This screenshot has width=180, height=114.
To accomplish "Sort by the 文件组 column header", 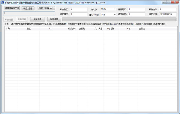I will pos(82,29).
